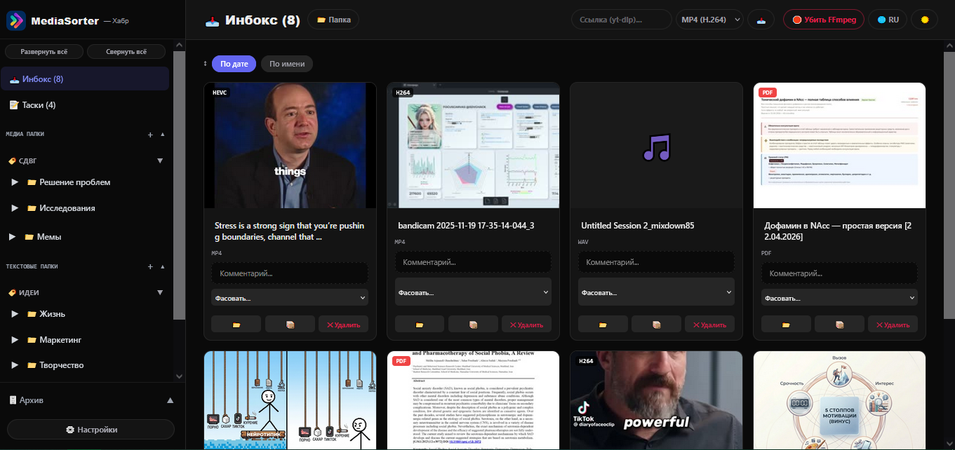Open the MP4 (H.264) format dropdown
The height and width of the screenshot is (450, 955).
710,20
